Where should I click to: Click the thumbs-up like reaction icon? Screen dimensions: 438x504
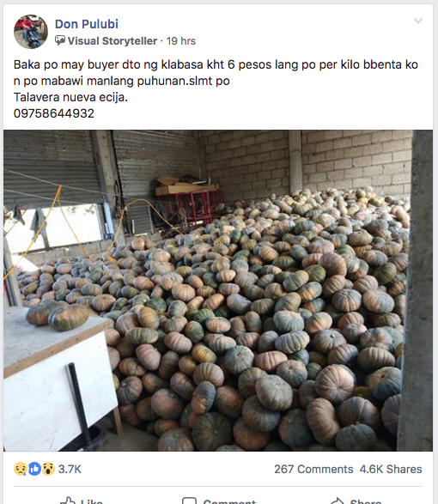click(x=34, y=469)
